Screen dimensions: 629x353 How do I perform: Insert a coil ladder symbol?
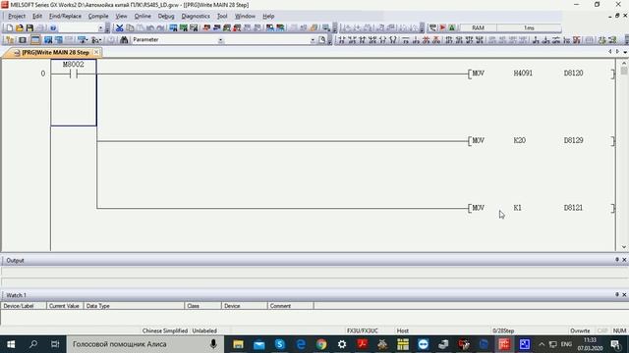382,39
